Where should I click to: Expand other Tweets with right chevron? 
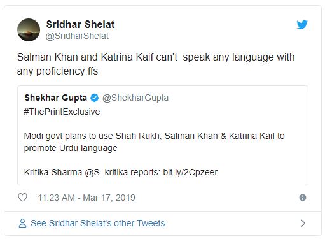click(x=303, y=223)
